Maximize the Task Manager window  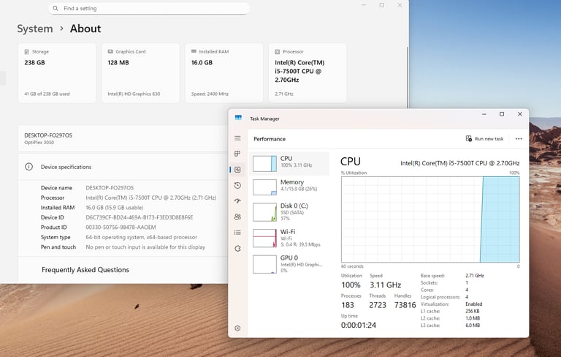coord(502,114)
